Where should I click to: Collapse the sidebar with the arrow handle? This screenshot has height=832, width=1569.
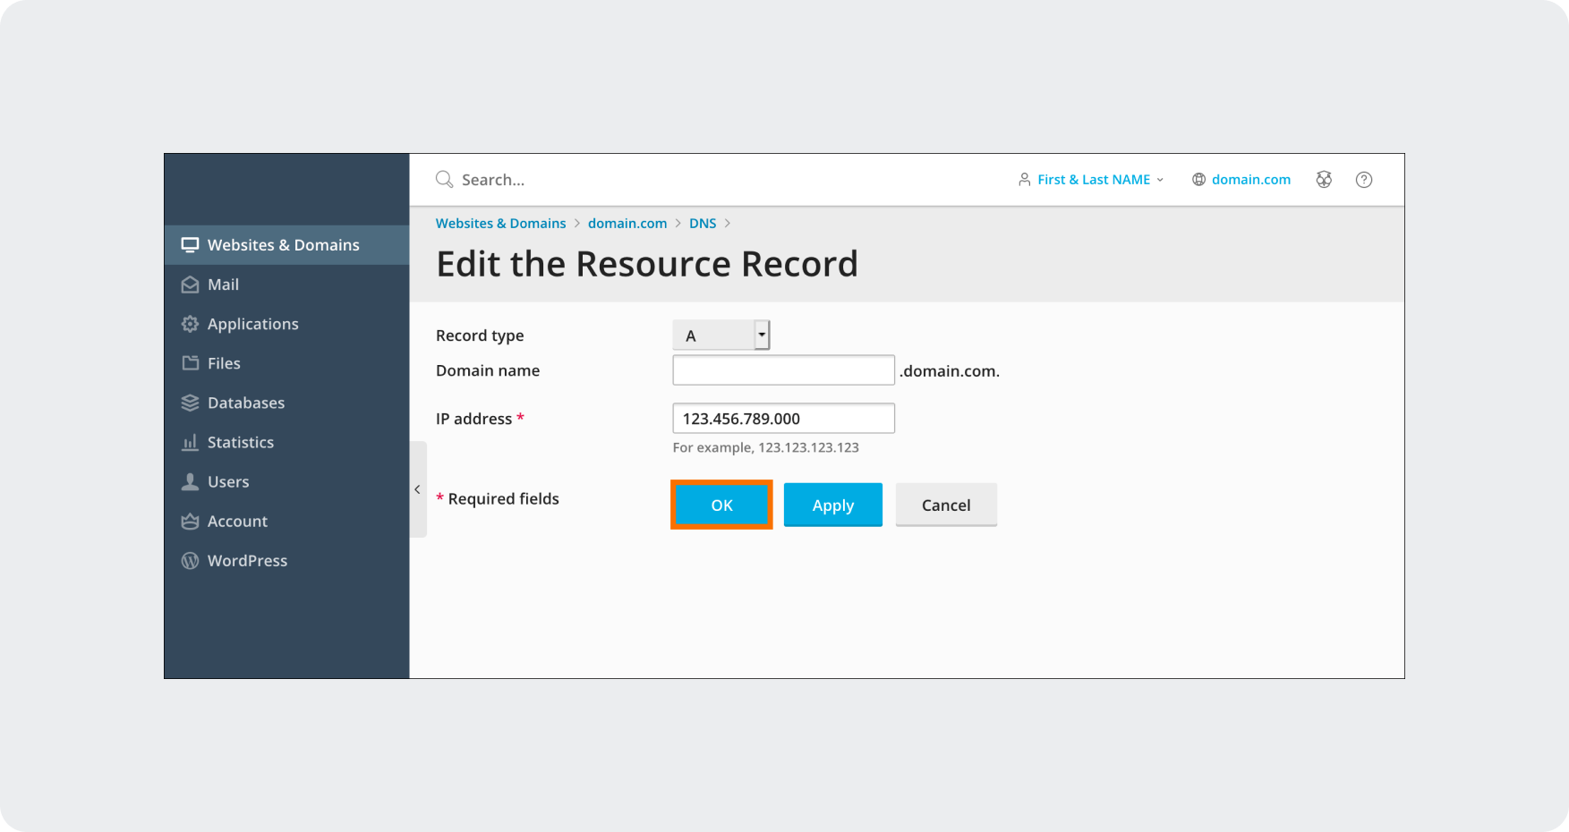click(x=418, y=489)
